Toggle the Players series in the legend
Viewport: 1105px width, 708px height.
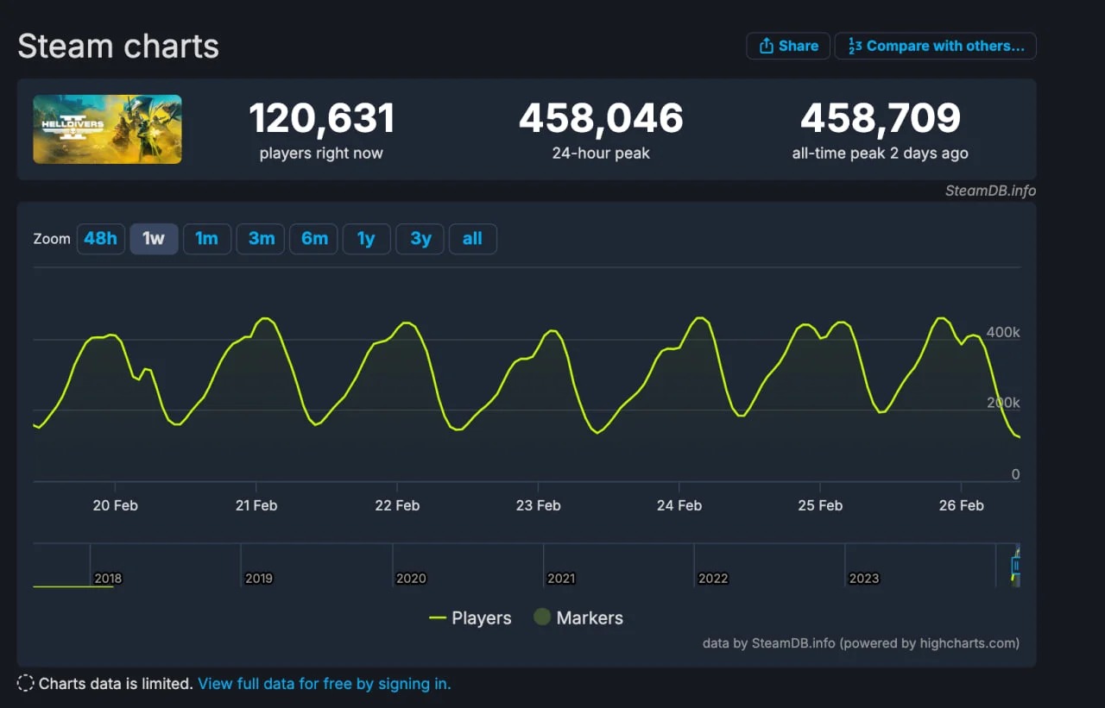click(x=470, y=617)
